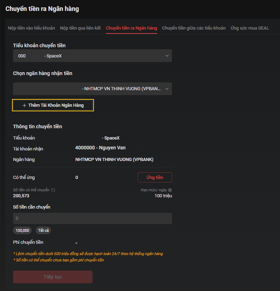Click the 100 triệu daily limit value

(x=163, y=196)
